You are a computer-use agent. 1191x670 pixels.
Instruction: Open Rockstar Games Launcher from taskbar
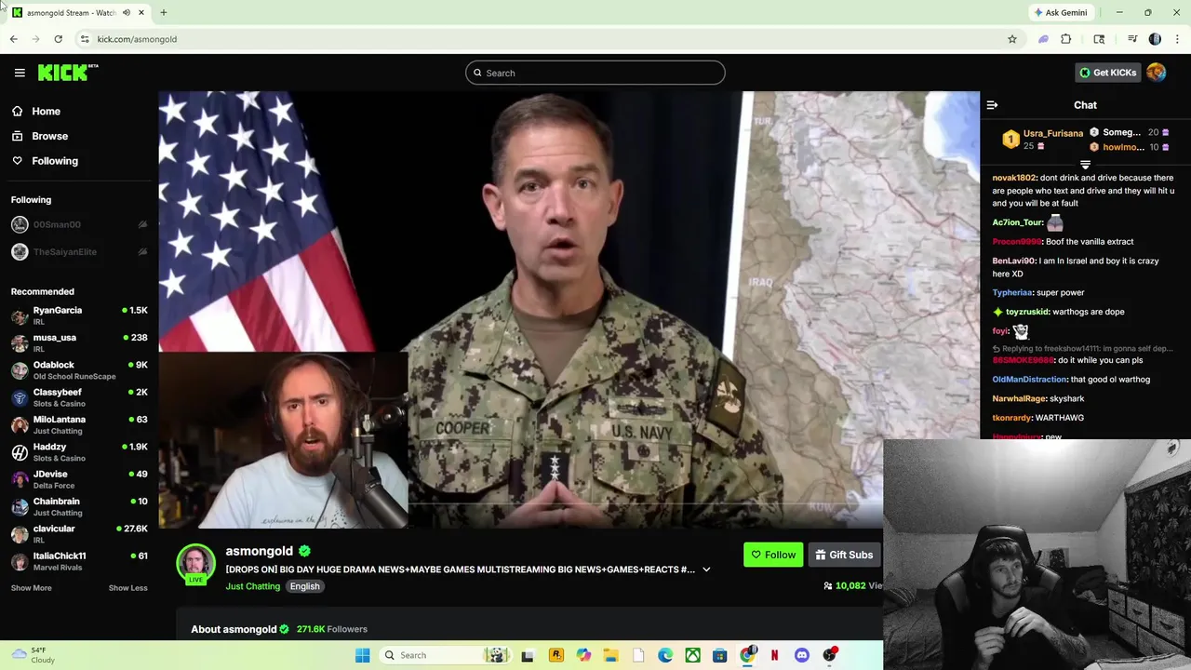(x=555, y=655)
